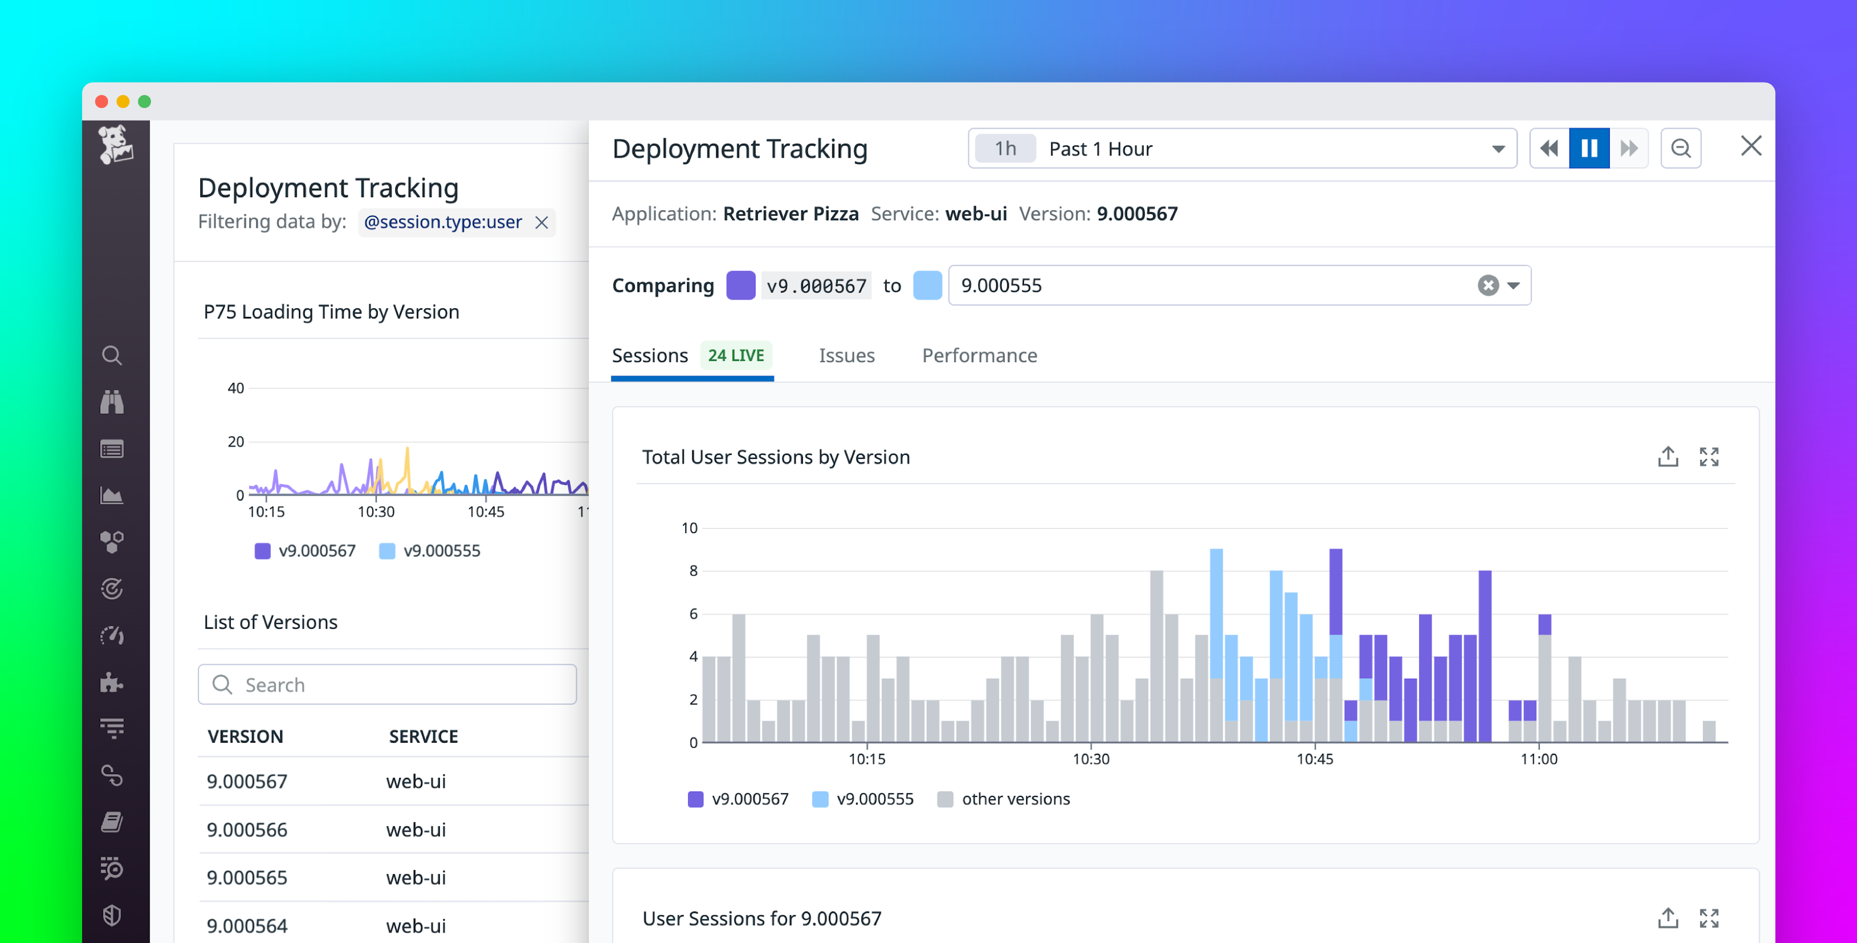
Task: Click the Synthetics dashboard gauge icon
Action: click(x=112, y=636)
